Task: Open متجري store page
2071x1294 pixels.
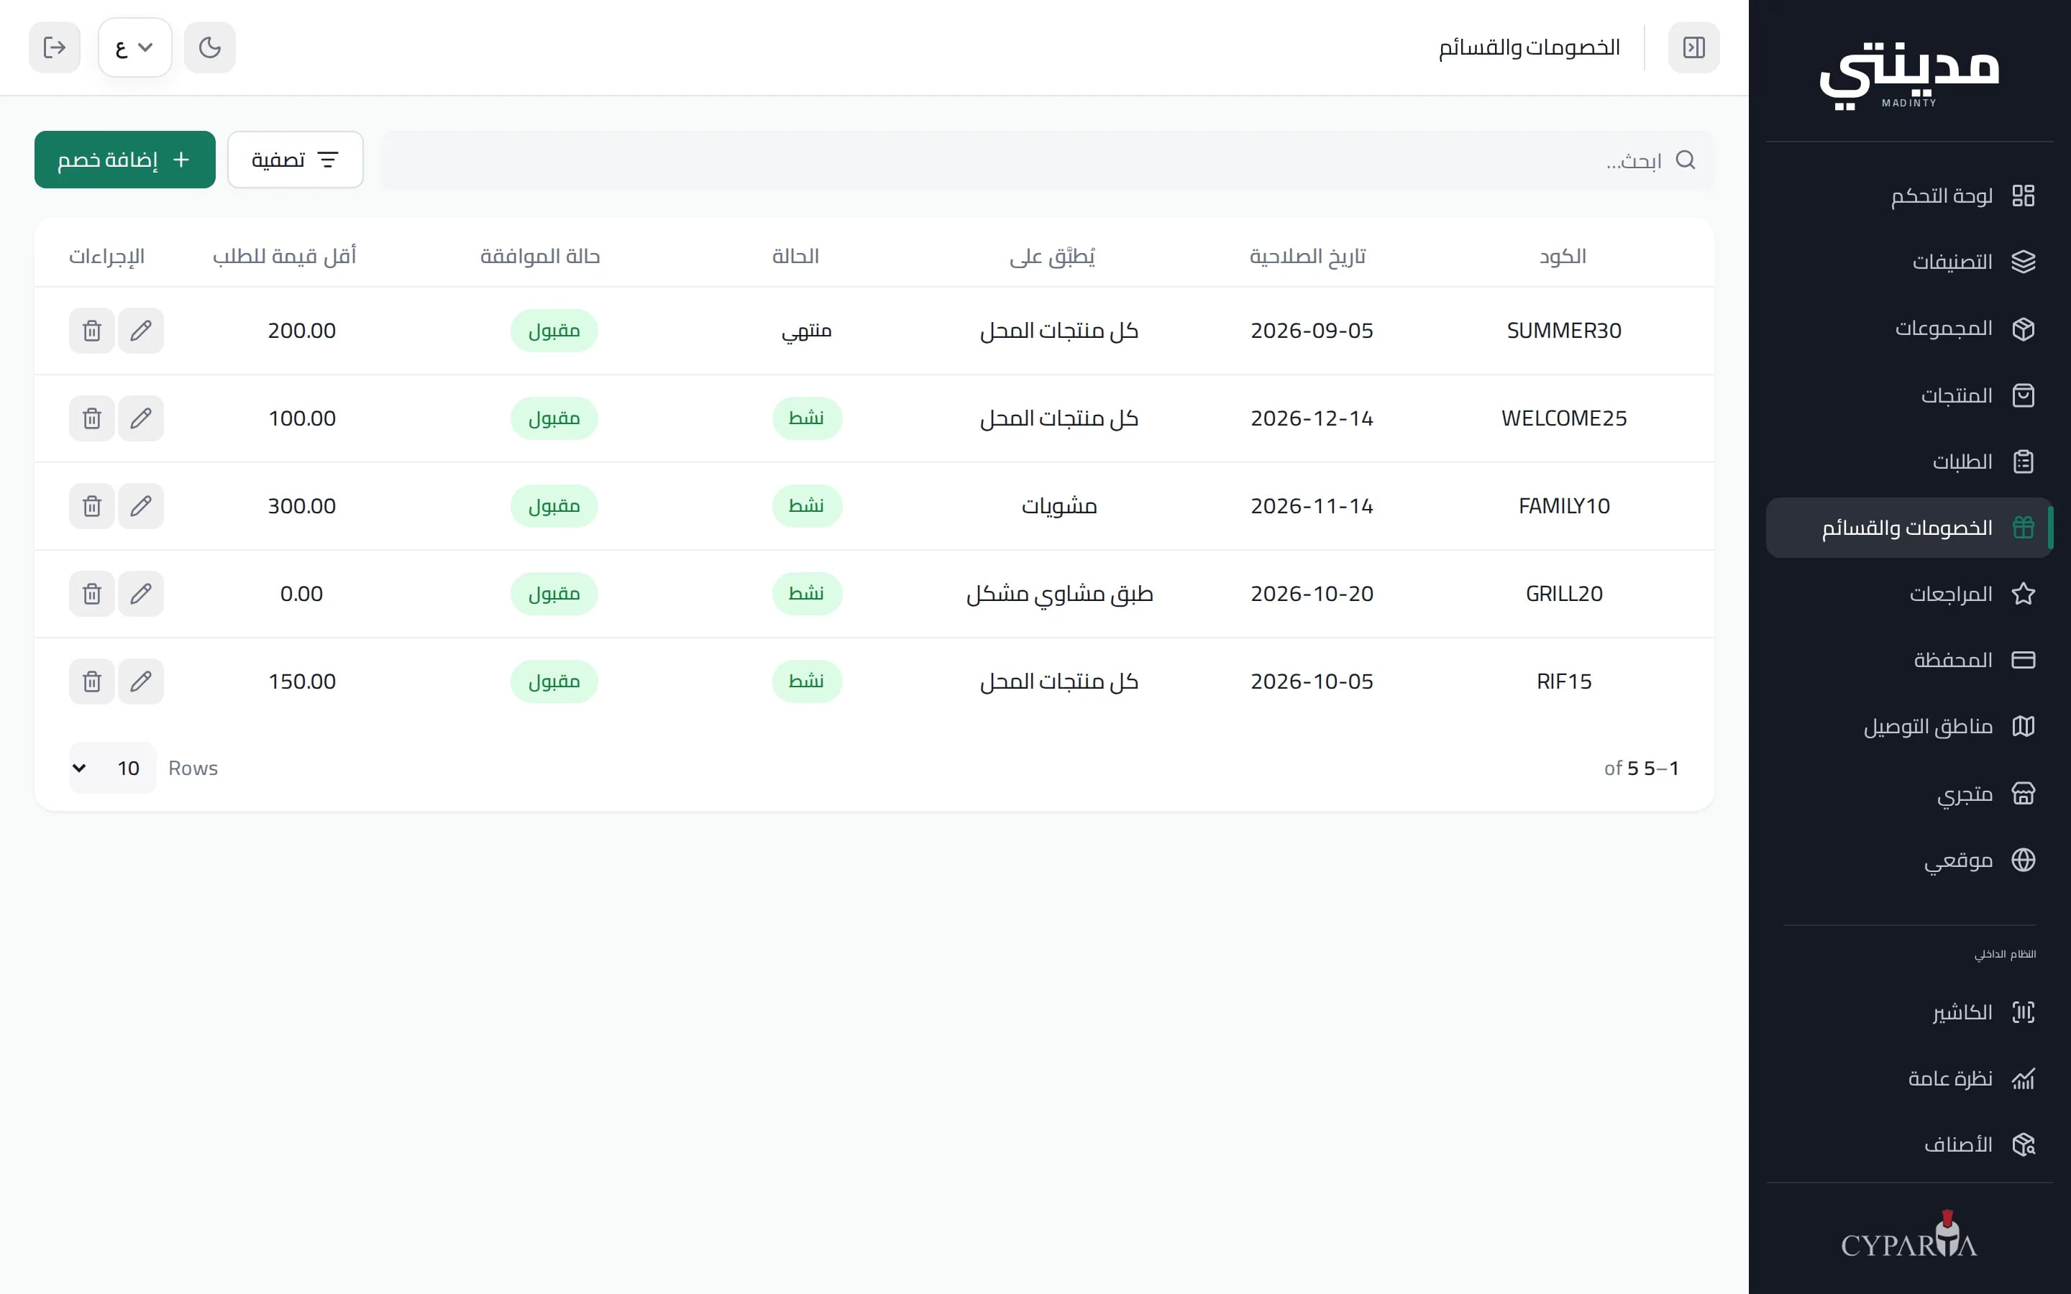Action: click(x=1910, y=794)
